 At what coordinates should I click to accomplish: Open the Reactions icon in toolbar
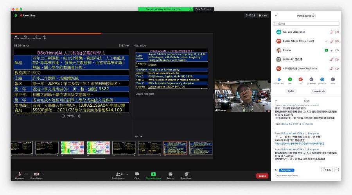[x=186, y=174]
